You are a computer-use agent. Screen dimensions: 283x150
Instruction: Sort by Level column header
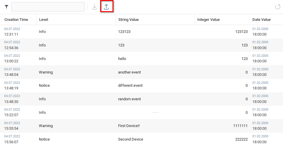point(44,20)
